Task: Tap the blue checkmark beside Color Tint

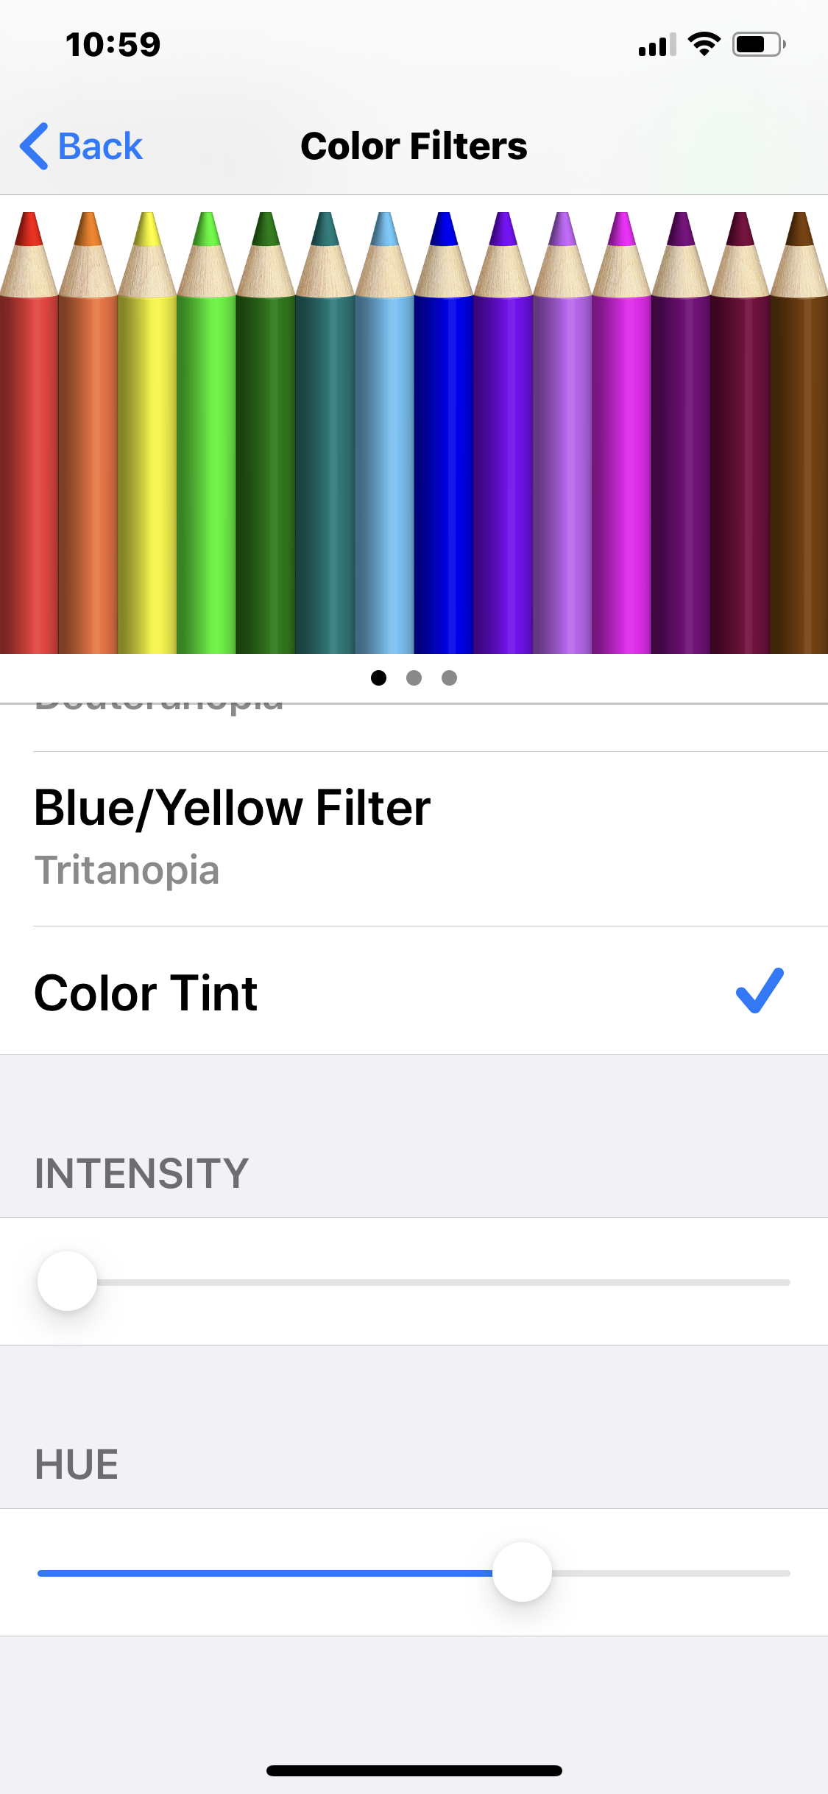Action: [x=760, y=991]
